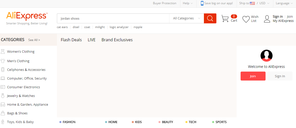Open the Cellphones & Accessories category
This screenshot has height=128, width=296.
point(26,70)
